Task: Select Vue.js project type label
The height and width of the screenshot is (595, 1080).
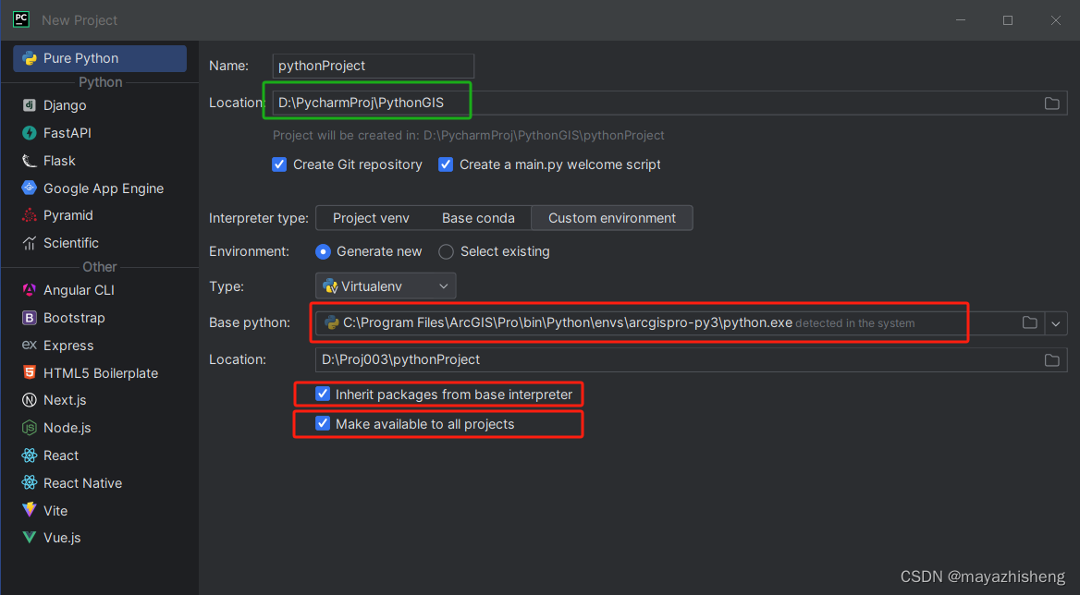Action: [x=62, y=537]
